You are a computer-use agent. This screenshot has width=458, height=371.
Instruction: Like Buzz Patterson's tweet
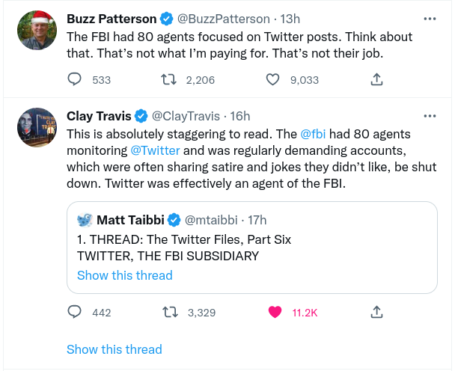[274, 79]
